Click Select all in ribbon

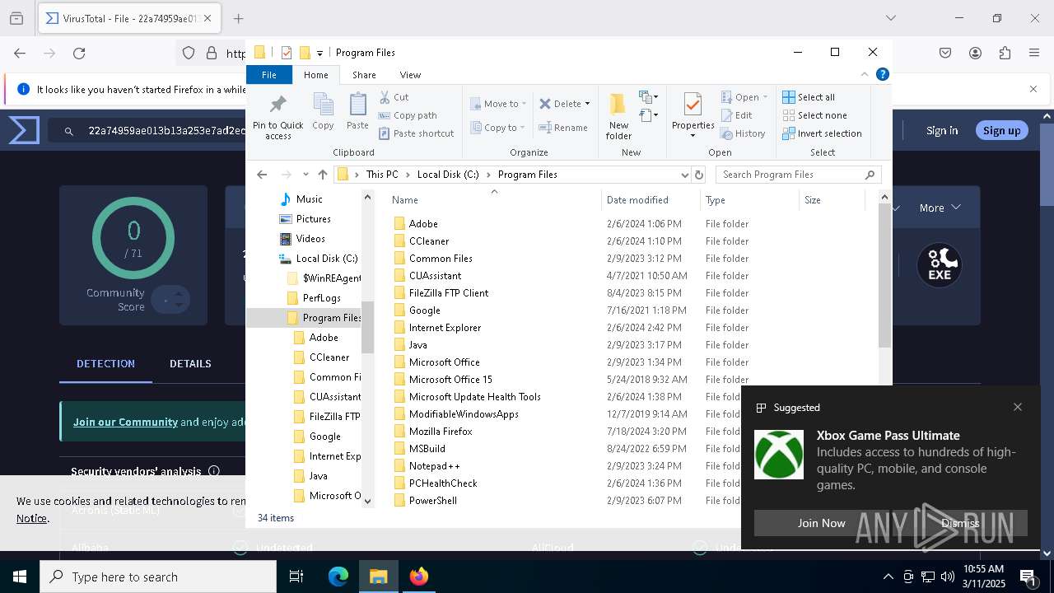(809, 97)
